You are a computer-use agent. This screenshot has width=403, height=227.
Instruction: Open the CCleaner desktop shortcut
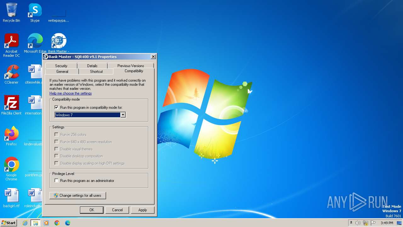[11, 74]
